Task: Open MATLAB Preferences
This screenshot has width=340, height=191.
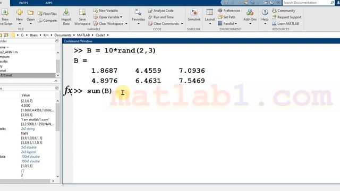Action: pos(229,11)
